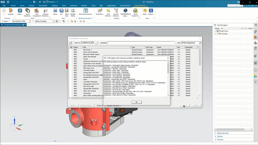Click the Comment input field

coord(141,43)
